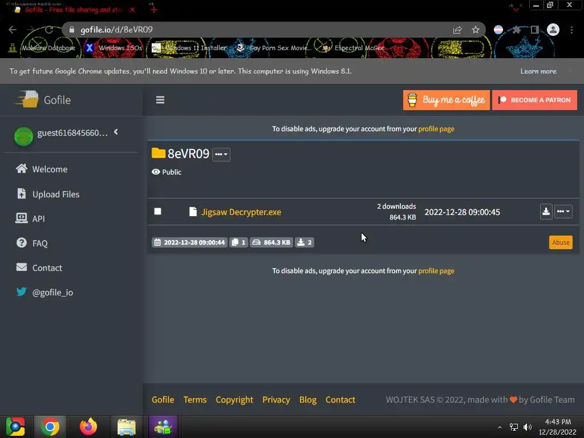The image size is (584, 438).
Task: Click Learn more in update notice
Action: pos(538,71)
